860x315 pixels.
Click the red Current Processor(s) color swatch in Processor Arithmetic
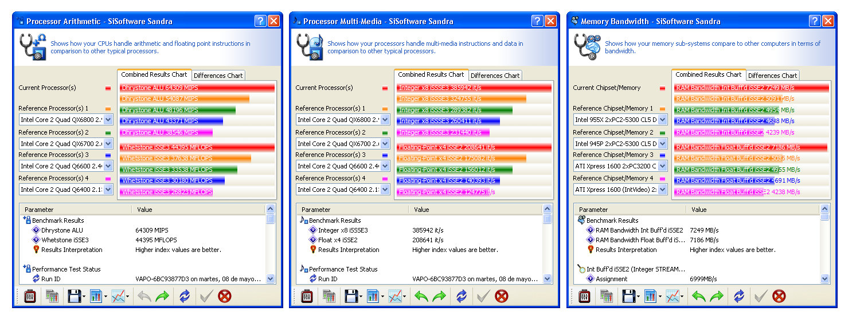(x=108, y=88)
